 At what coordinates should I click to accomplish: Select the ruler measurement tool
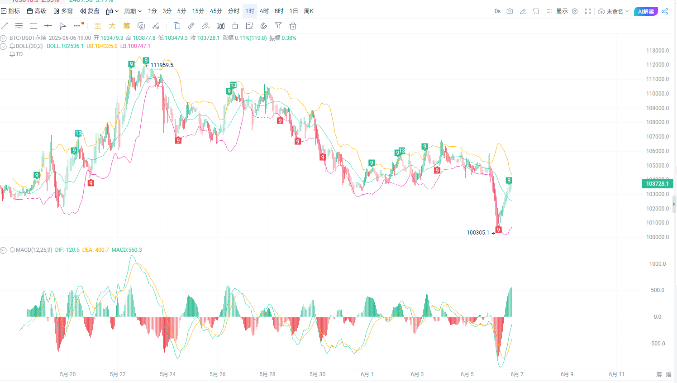point(191,26)
